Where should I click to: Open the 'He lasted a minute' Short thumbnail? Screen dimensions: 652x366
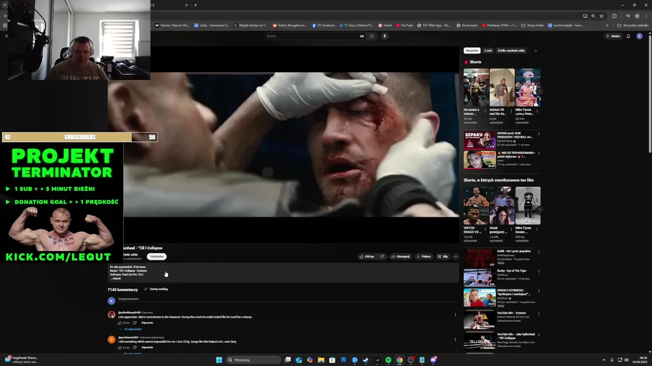click(476, 87)
